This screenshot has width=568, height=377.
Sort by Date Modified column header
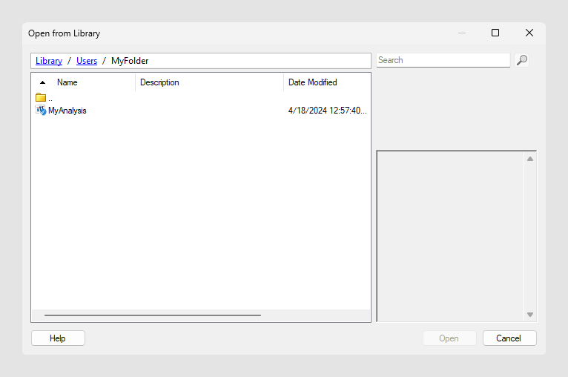(x=313, y=82)
